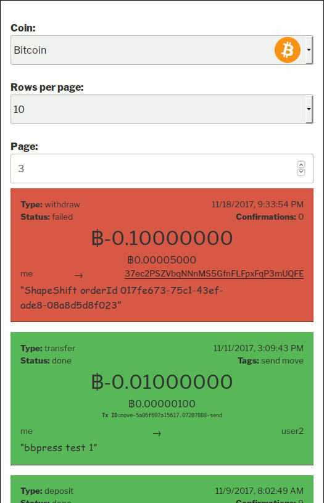Open the Coin dropdown showing Bitcoin
The height and width of the screenshot is (503, 324).
click(x=162, y=50)
